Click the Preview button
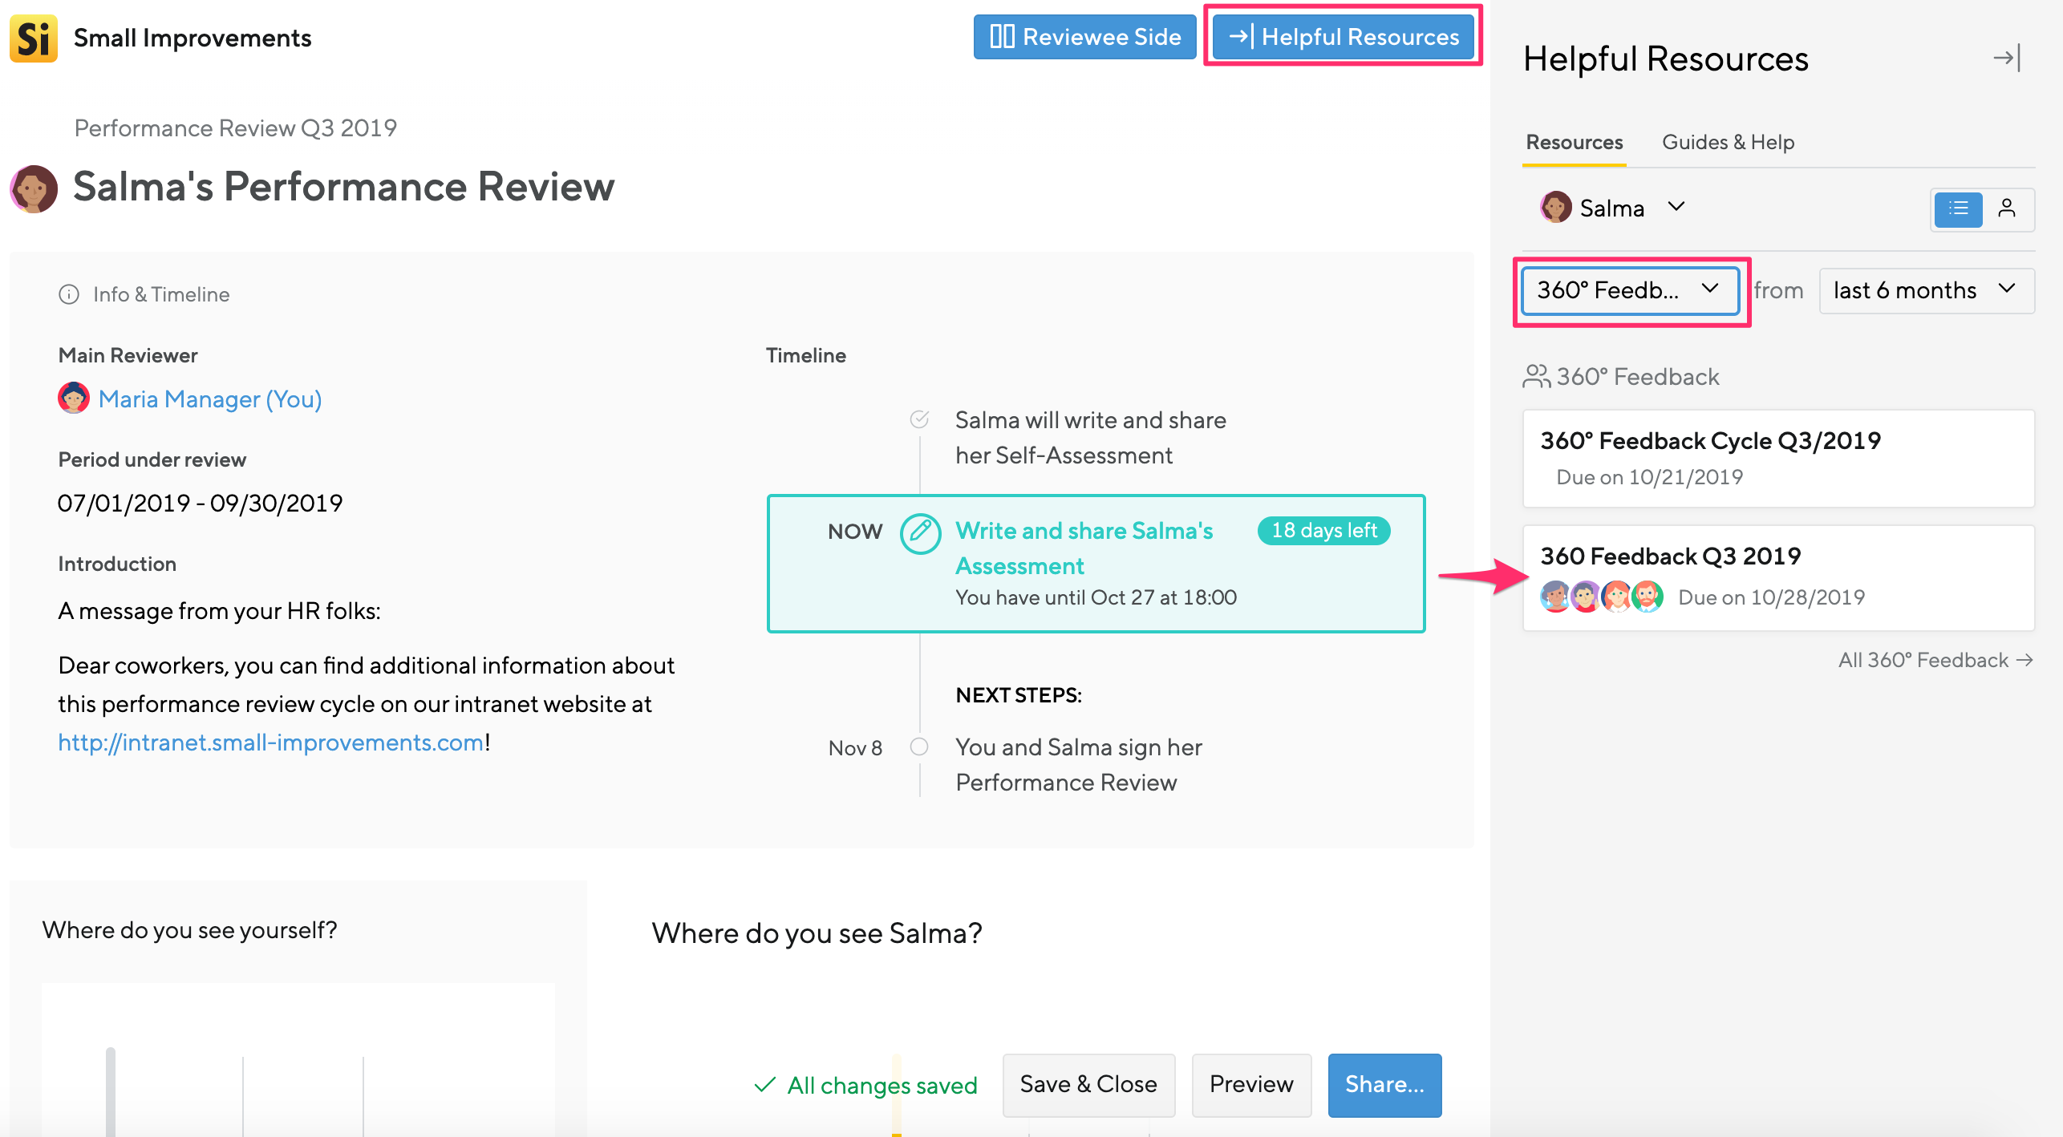 click(1251, 1084)
